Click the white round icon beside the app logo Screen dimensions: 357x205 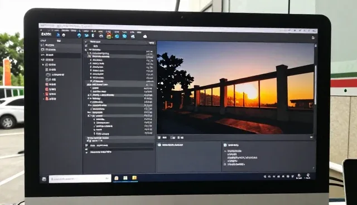pos(64,35)
